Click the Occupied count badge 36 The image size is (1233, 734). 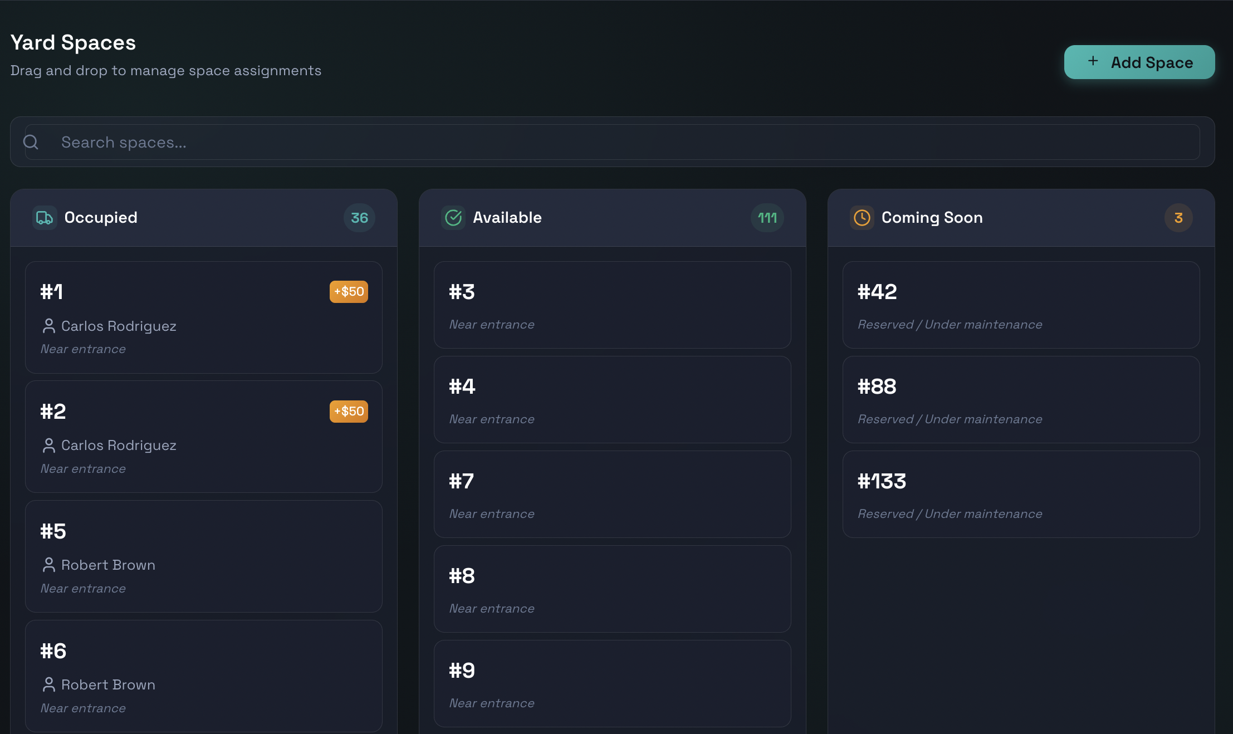tap(359, 218)
